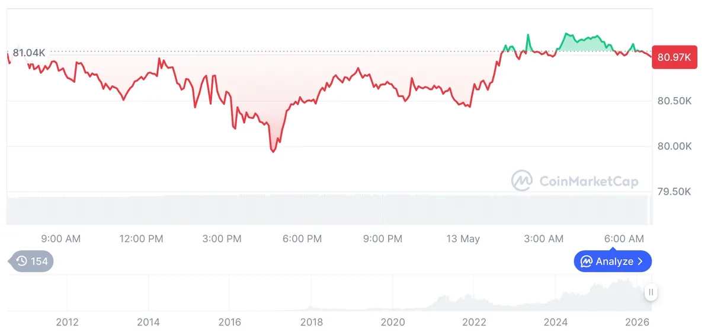This screenshot has height=332, width=711.
Task: Click the lowest red dip on the chart
Action: click(x=273, y=152)
